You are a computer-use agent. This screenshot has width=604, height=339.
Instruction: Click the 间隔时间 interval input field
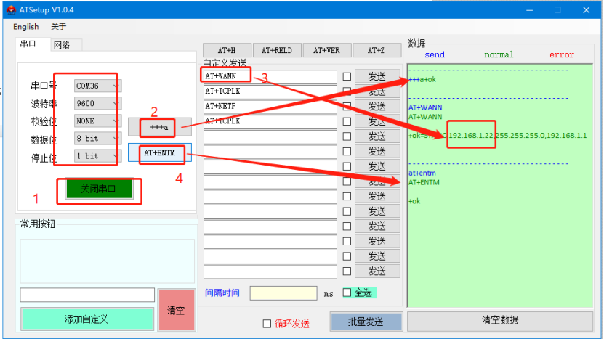tap(283, 293)
